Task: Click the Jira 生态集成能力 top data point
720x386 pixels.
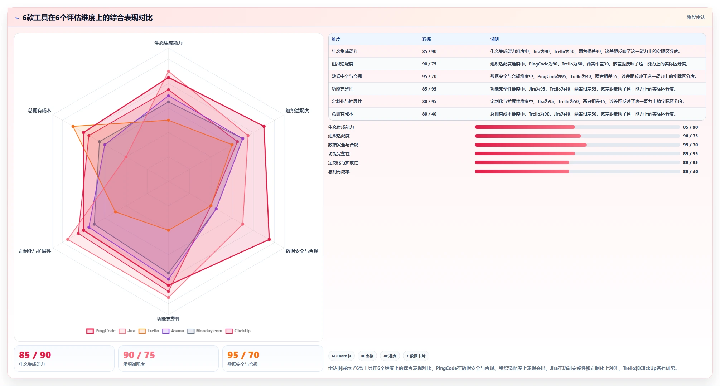Action: (168, 72)
